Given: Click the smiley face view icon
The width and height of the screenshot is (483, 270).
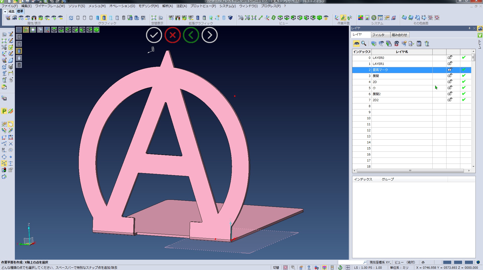Looking at the screenshot, I should 326,18.
